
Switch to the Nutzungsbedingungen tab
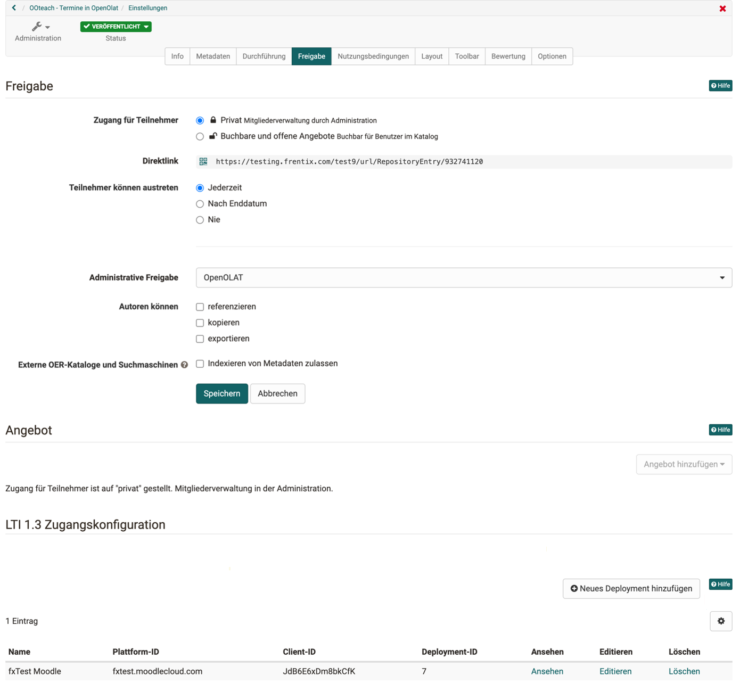click(x=373, y=56)
